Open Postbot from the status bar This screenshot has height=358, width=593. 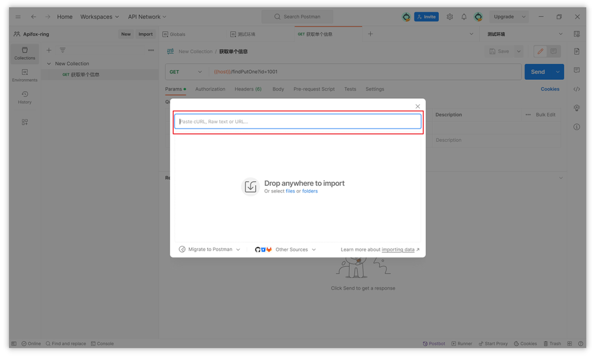pos(433,343)
